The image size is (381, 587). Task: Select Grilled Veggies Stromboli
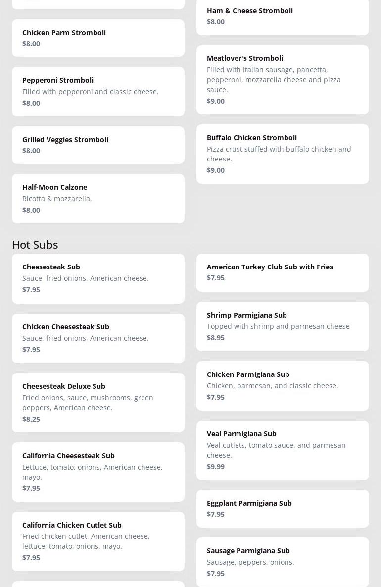(98, 145)
